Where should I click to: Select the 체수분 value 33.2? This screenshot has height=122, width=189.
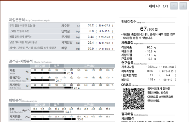(91, 25)
